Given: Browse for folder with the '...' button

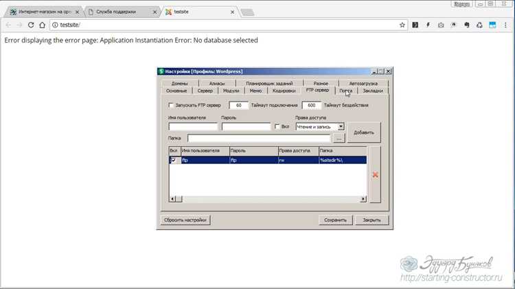Looking at the screenshot, I should (x=339, y=138).
